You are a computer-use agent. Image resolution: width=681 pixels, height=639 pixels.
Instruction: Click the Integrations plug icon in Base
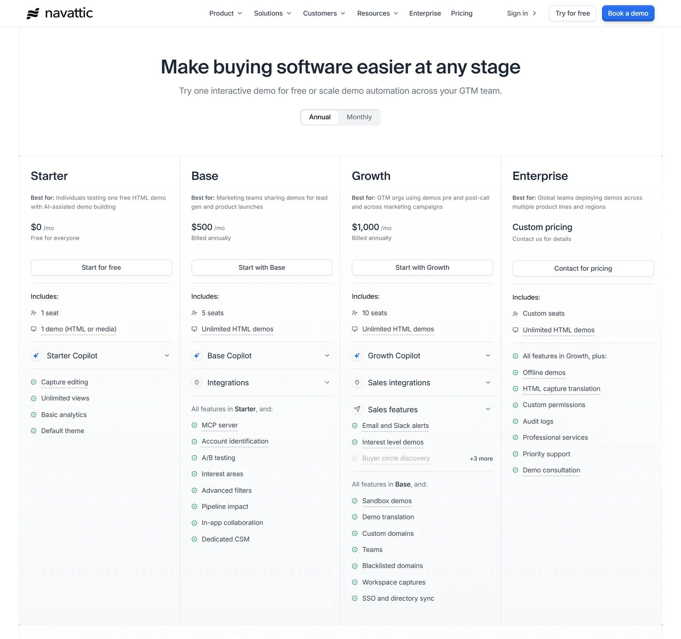pos(196,383)
